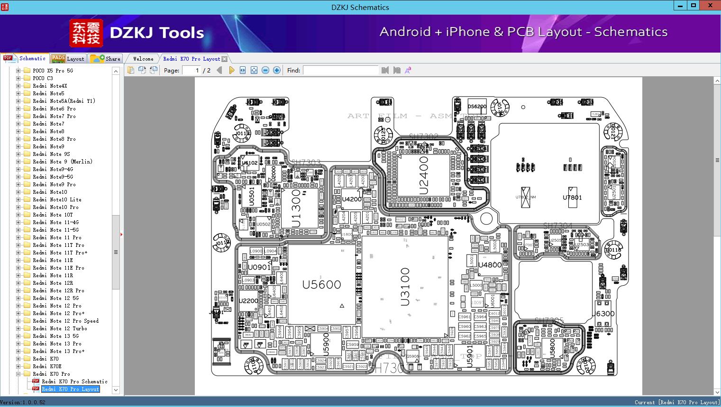The height and width of the screenshot is (407, 721).
Task: Expand the Redmi Note8 Pro tree node
Action: pos(18,139)
